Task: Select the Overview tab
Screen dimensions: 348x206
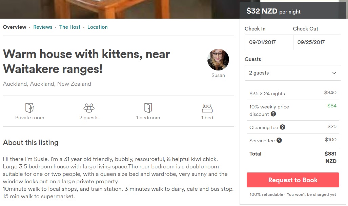Action: coord(15,27)
